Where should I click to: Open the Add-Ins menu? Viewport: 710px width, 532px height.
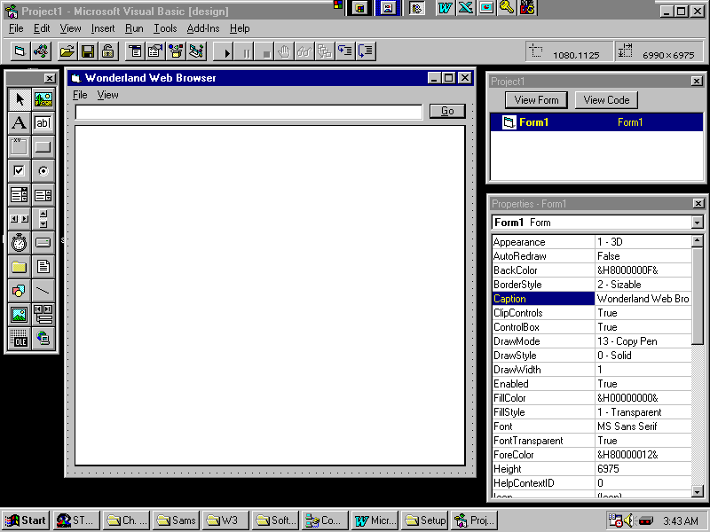[x=202, y=28]
